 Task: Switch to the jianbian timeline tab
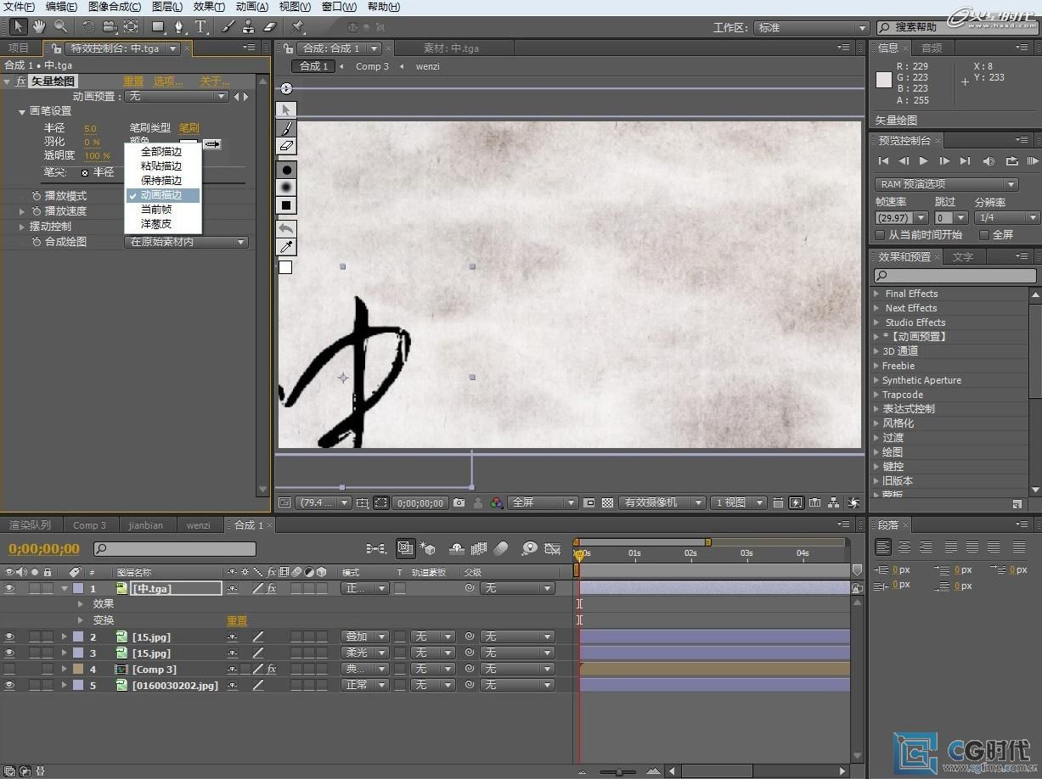145,525
